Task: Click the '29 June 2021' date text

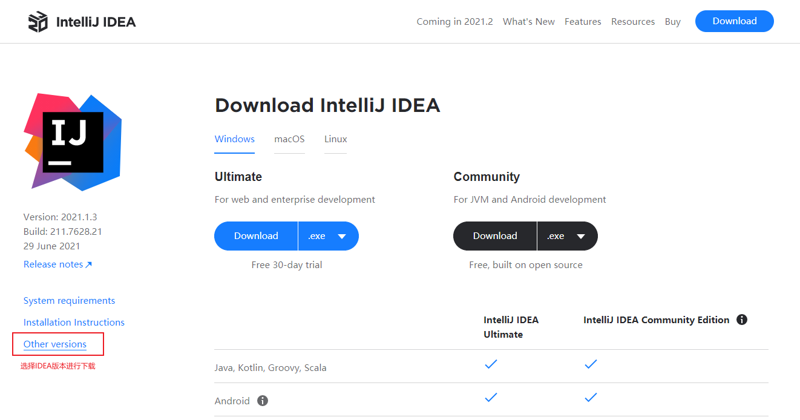Action: (x=52, y=246)
